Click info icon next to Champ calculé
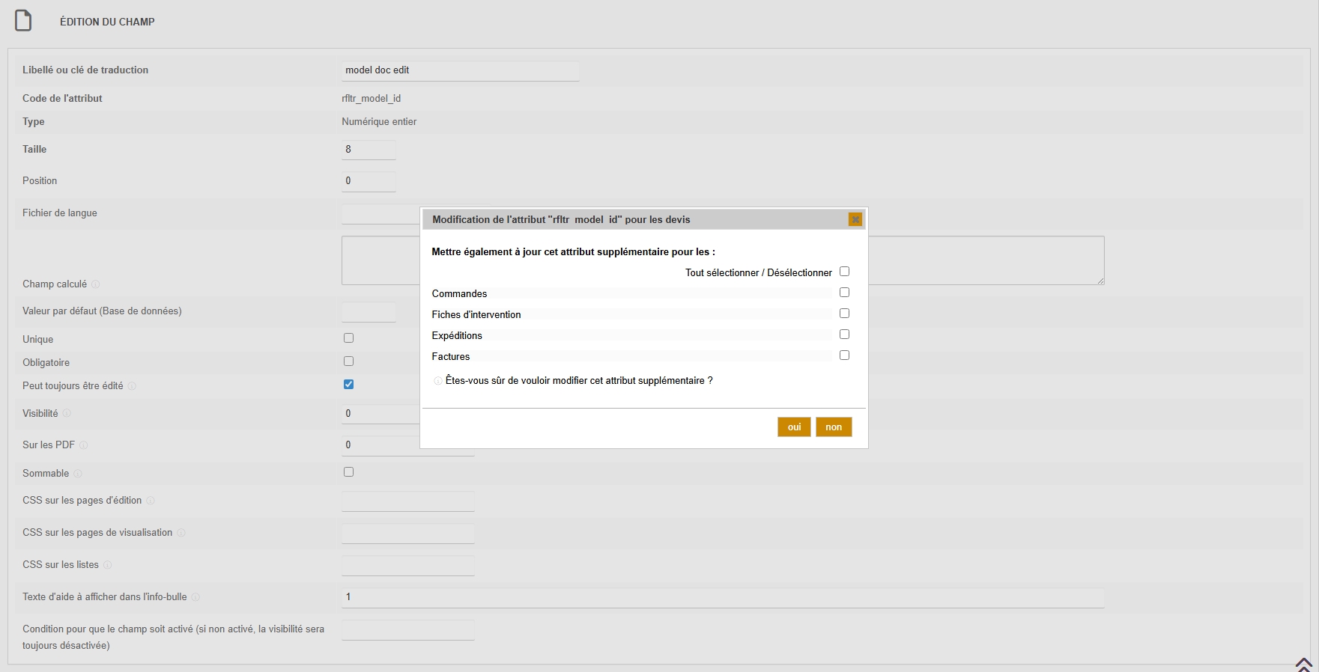 [x=96, y=284]
